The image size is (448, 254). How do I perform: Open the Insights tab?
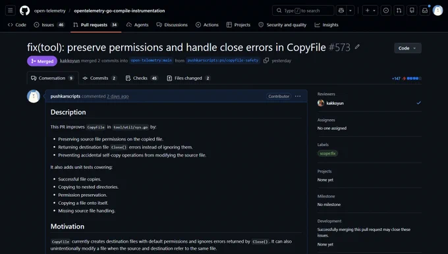327,25
